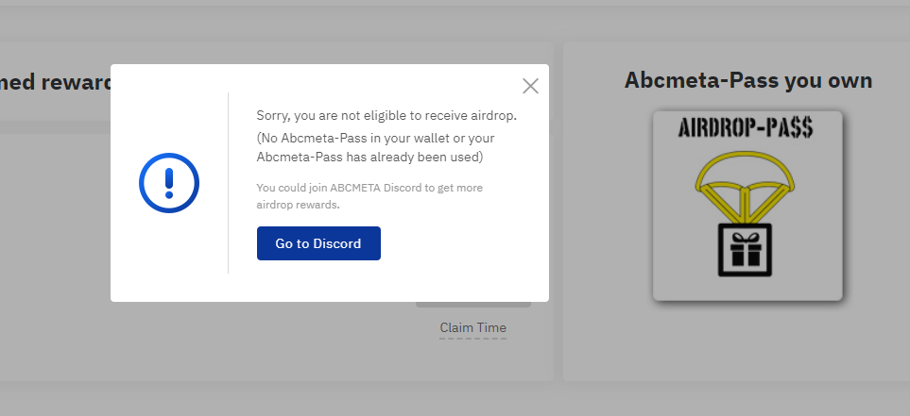Click the Go to Discord button
The image size is (910, 416).
click(x=318, y=243)
